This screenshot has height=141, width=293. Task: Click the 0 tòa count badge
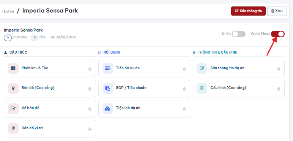35,38
